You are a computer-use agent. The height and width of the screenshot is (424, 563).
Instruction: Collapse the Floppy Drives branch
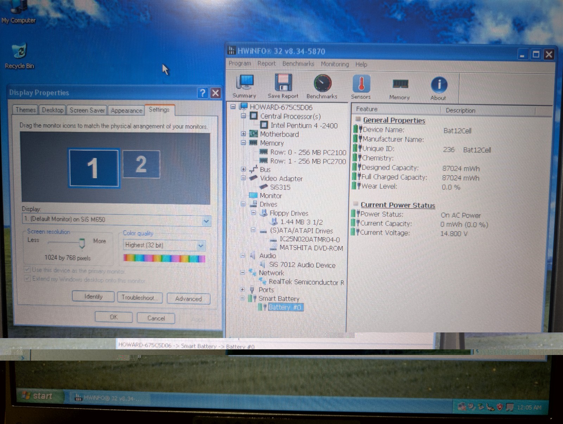253,213
